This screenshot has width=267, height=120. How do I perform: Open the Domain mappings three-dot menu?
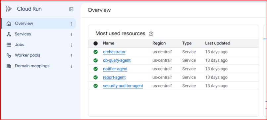[x=71, y=66]
